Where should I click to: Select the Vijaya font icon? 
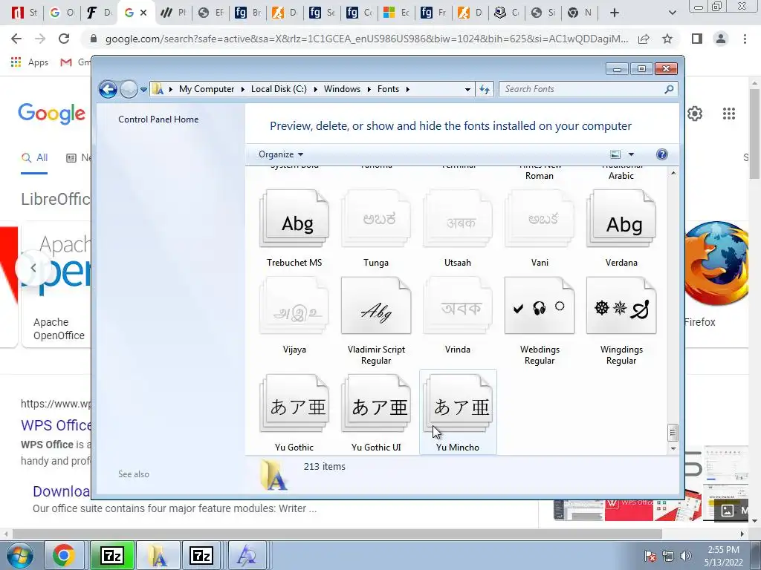tap(294, 306)
